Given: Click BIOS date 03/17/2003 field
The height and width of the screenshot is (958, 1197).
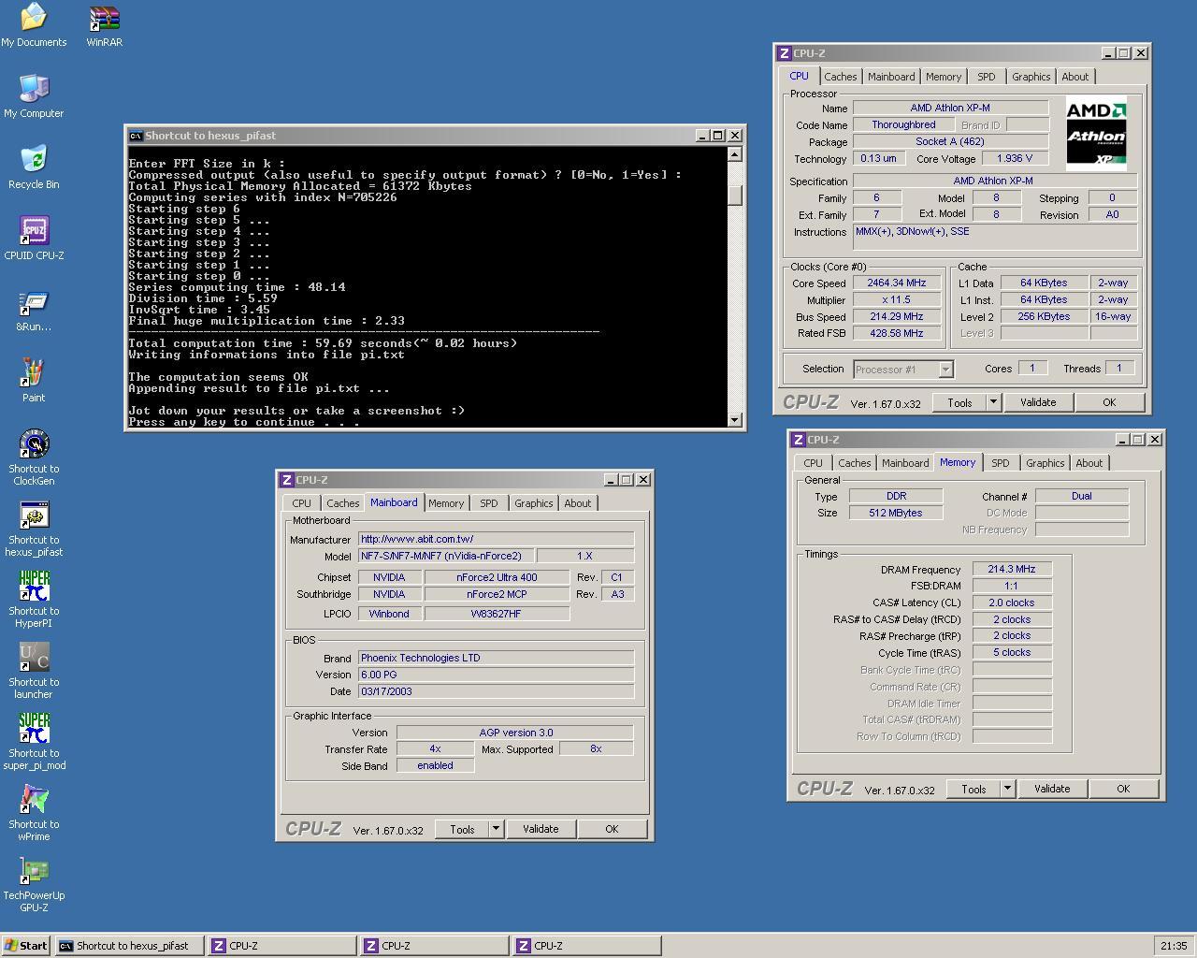Looking at the screenshot, I should pyautogui.click(x=497, y=692).
